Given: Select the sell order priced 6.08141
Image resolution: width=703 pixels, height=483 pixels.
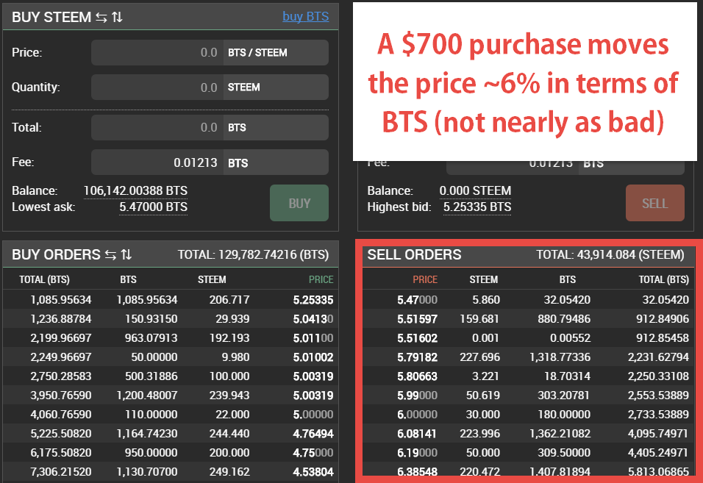Looking at the screenshot, I should (x=528, y=434).
